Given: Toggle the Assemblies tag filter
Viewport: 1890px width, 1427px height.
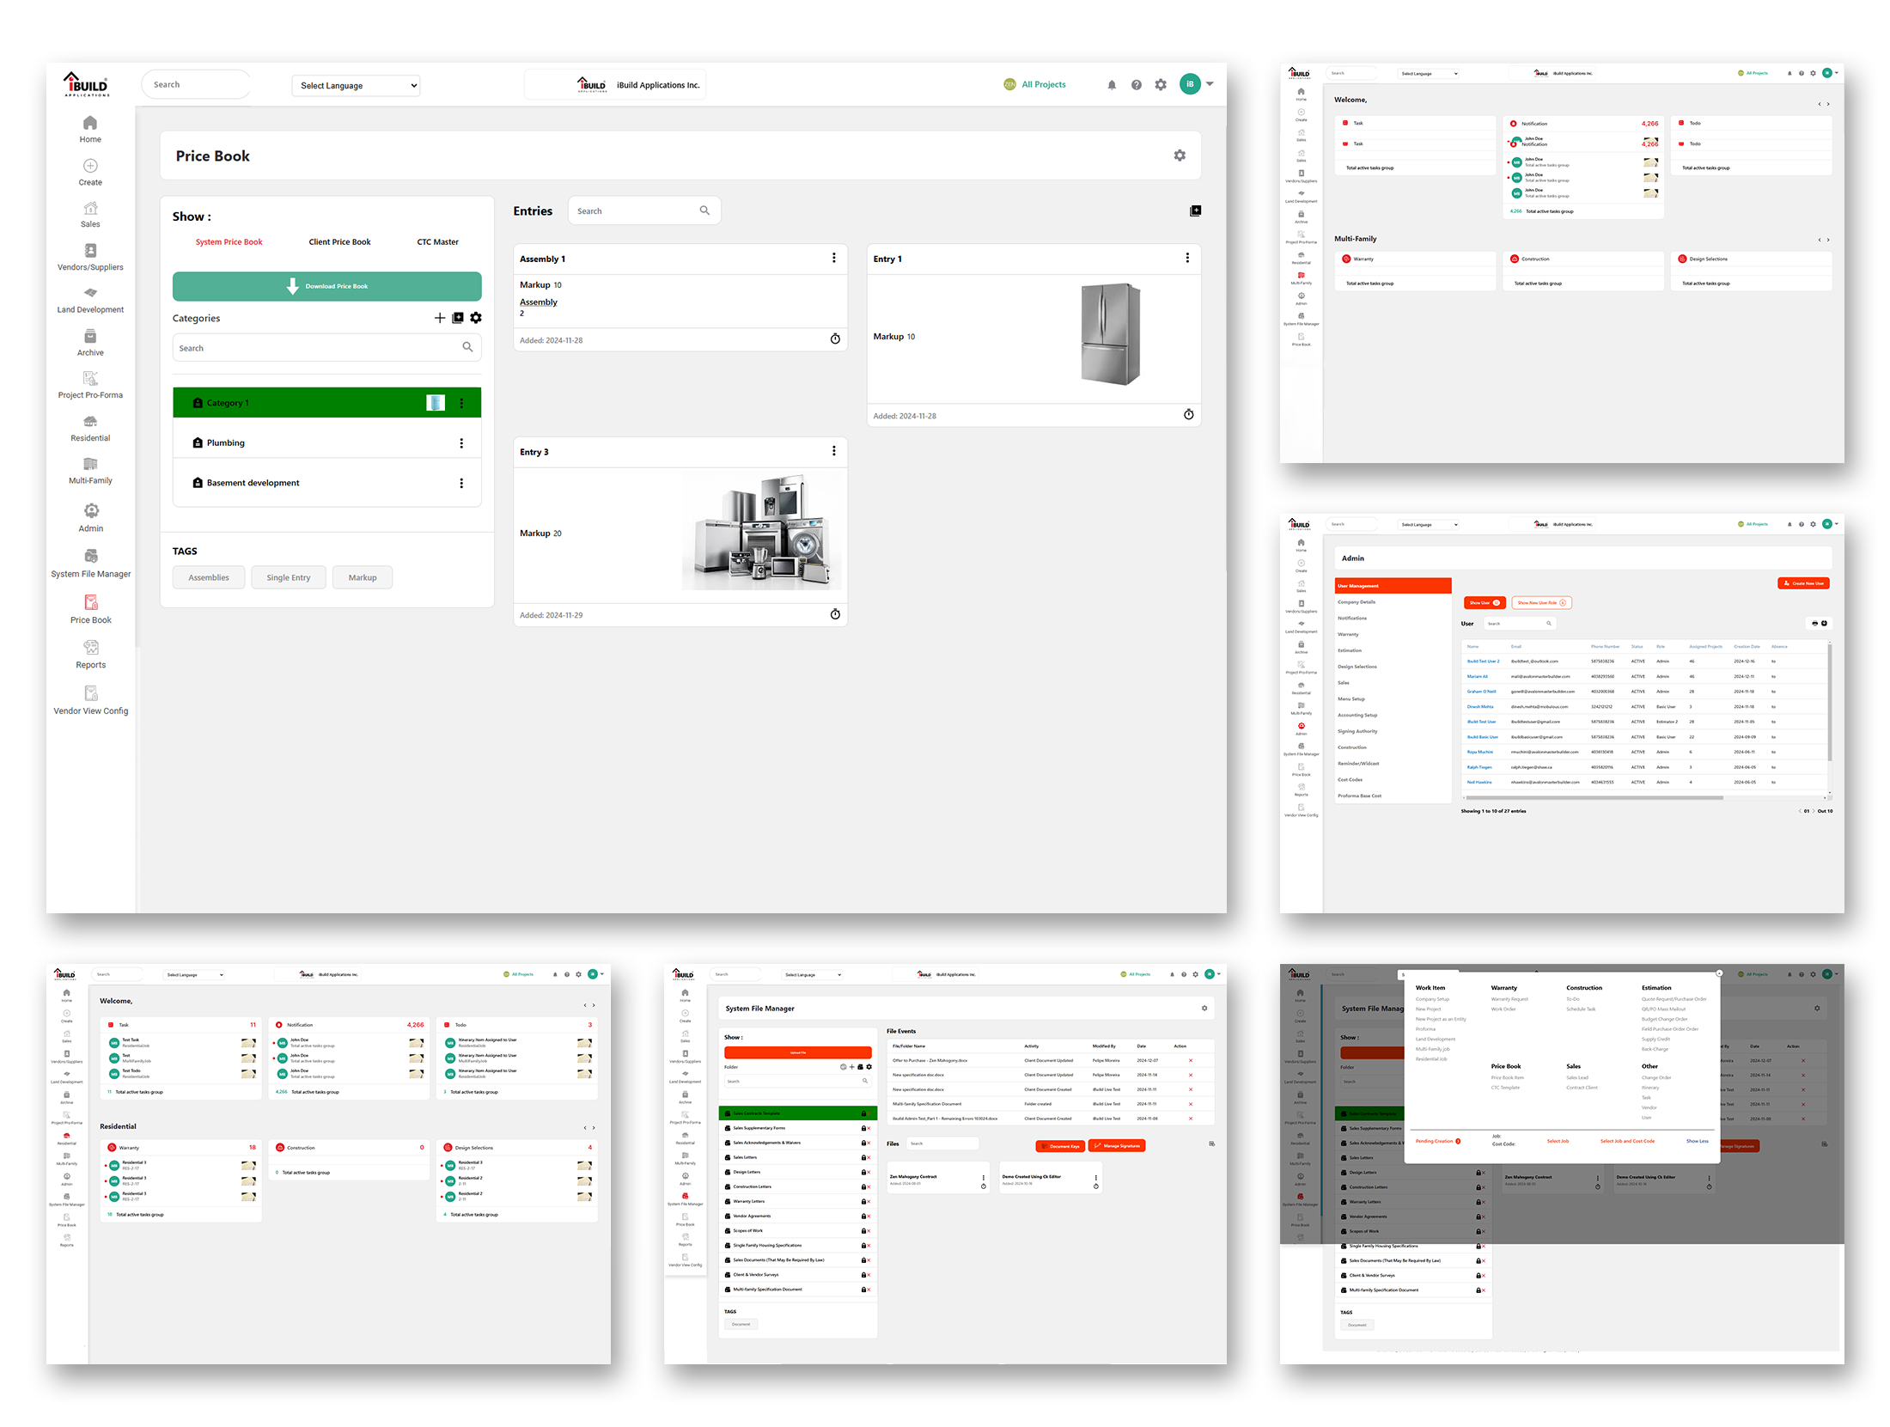Looking at the screenshot, I should click(209, 577).
